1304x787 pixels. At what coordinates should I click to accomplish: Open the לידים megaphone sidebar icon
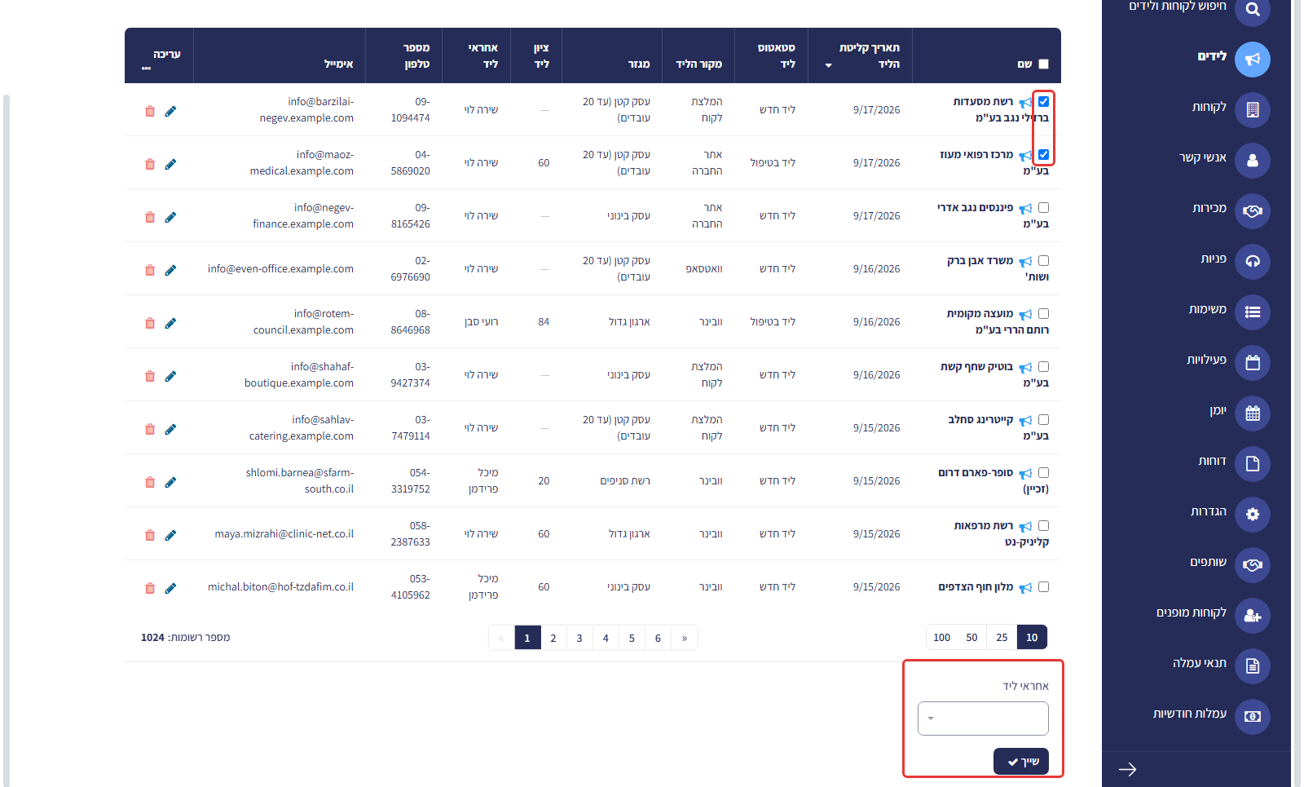pos(1253,60)
